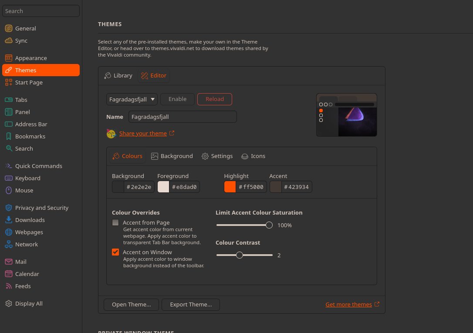Select the Quick Commands icon
Screen dimensions: 473x333
9,166
